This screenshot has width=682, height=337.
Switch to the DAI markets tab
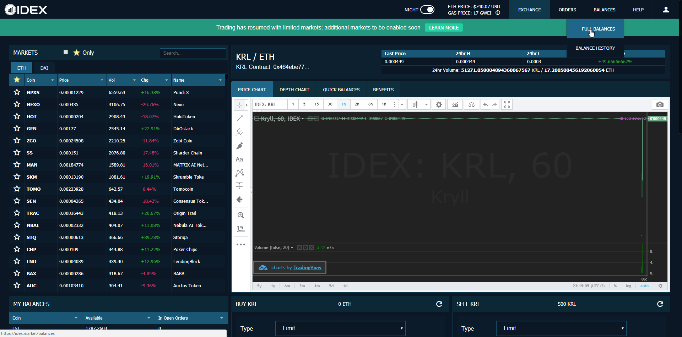coord(44,68)
